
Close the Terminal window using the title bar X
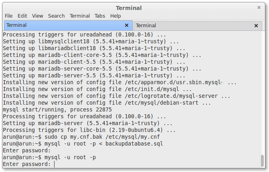click(x=259, y=8)
